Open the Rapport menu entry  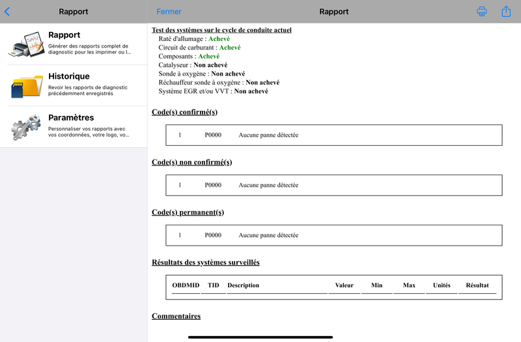(74, 44)
